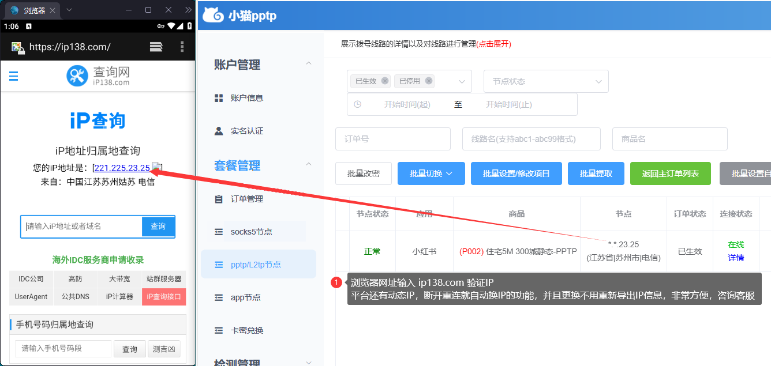Click the app节点 list icon

click(219, 297)
